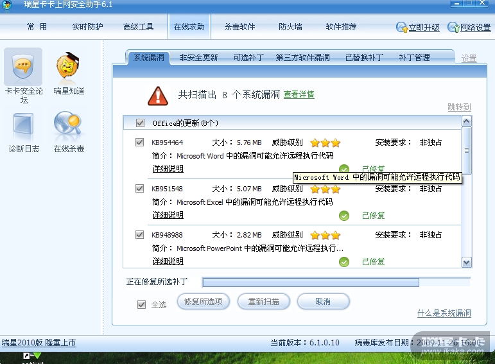Toggle Office的更新 group checkbox
Viewport: 495px width, 364px height.
[x=140, y=123]
